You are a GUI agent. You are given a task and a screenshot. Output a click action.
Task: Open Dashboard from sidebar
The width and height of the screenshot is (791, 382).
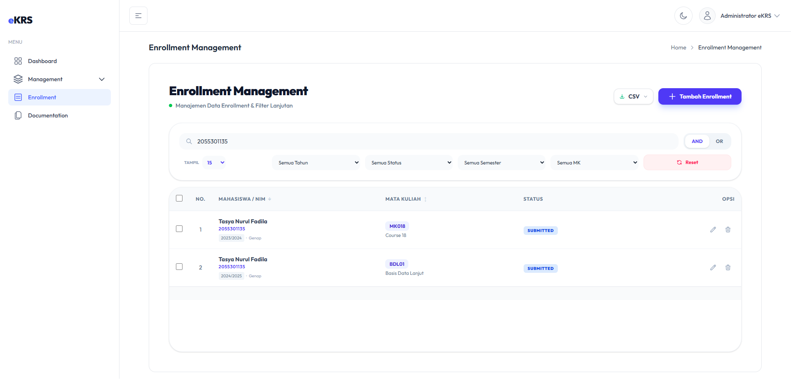coord(59,61)
